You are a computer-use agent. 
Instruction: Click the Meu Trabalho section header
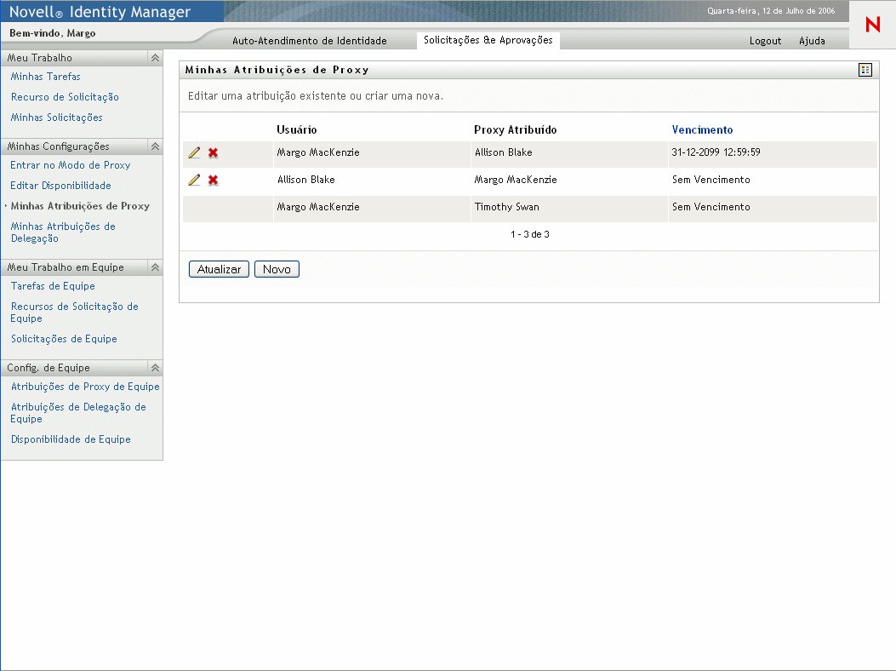pyautogui.click(x=82, y=58)
